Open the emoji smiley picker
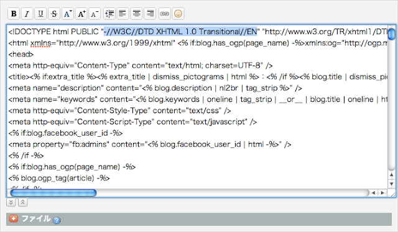The image size is (398, 232). (178, 14)
